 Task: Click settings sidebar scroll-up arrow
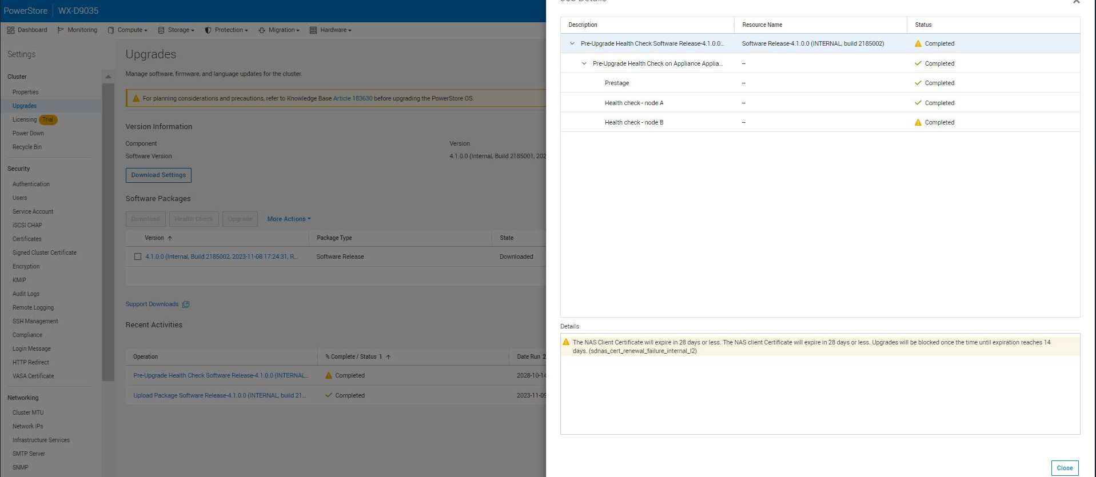108,77
